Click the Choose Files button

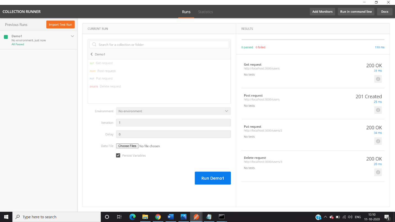coord(127,146)
